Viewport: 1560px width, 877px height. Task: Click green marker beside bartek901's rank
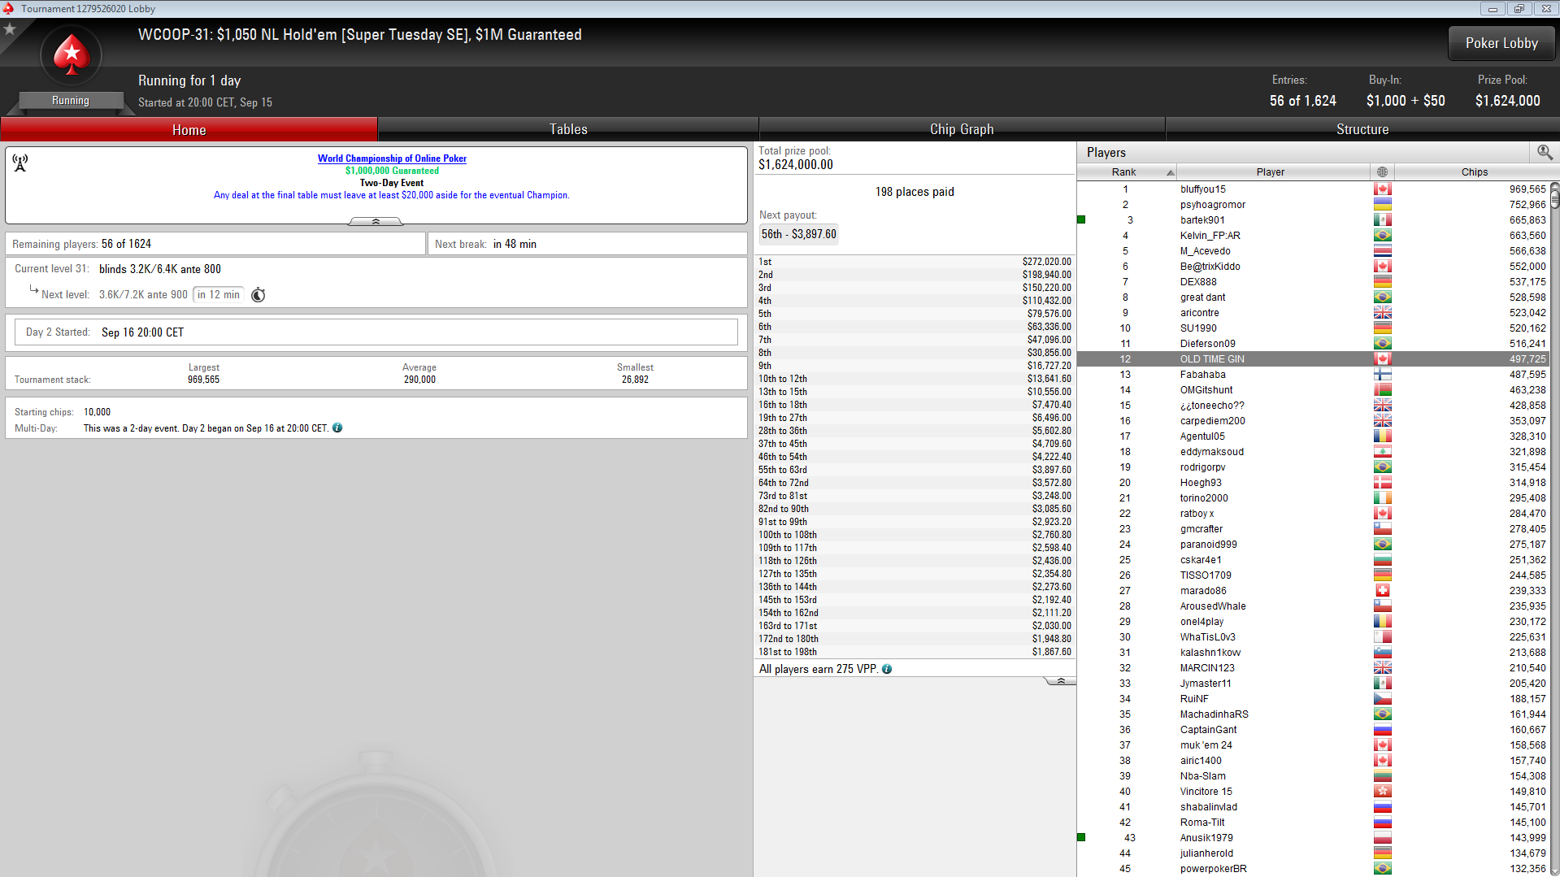1081,220
